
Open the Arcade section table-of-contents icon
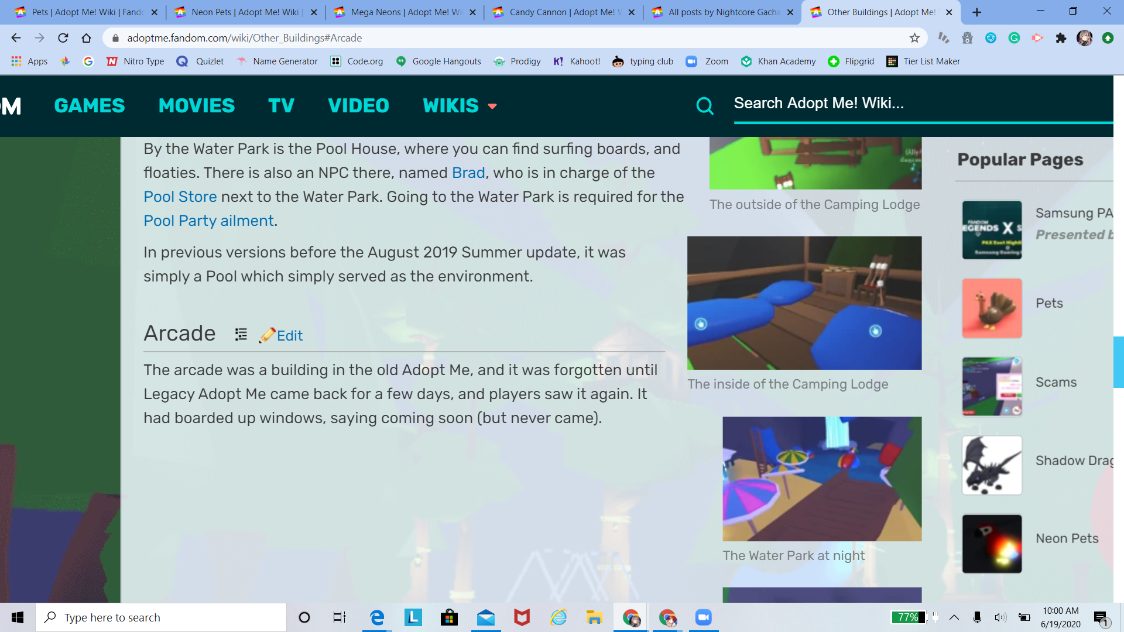coord(241,335)
